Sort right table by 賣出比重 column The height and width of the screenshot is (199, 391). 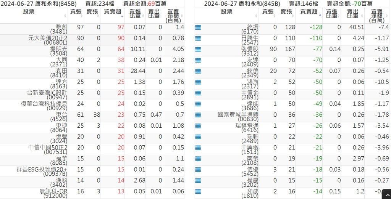[x=352, y=14]
